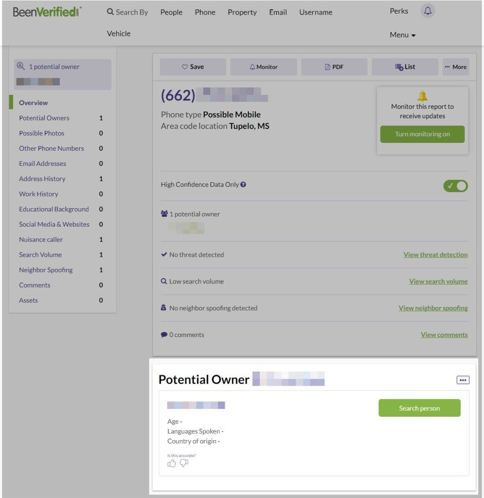Open the Potential Owner ellipsis options

[x=463, y=380]
